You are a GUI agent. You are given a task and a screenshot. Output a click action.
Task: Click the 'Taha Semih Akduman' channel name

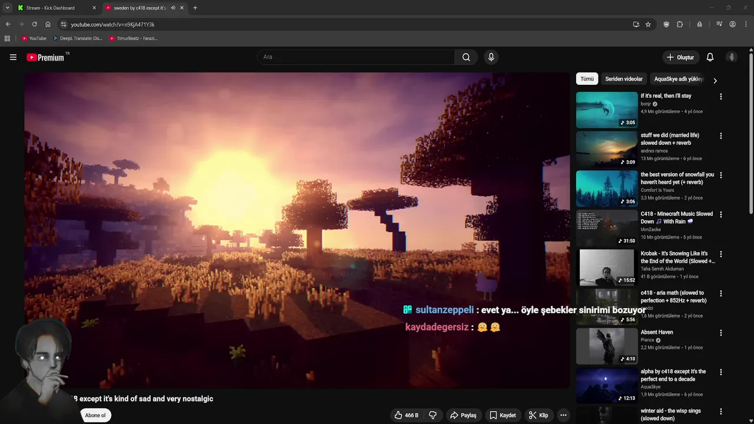tap(662, 269)
